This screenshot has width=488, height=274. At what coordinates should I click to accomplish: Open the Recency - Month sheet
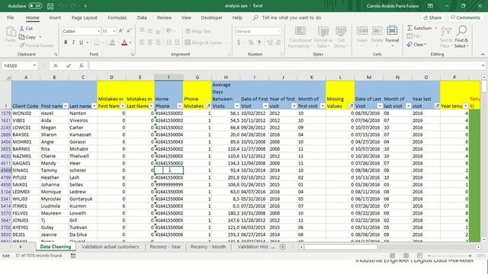(x=208, y=247)
